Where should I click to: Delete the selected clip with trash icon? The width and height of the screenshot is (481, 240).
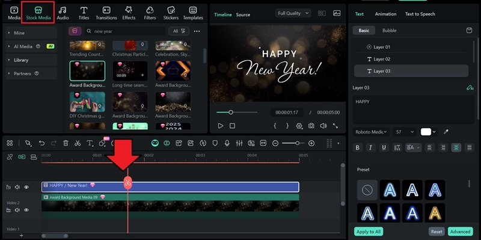coord(66,143)
